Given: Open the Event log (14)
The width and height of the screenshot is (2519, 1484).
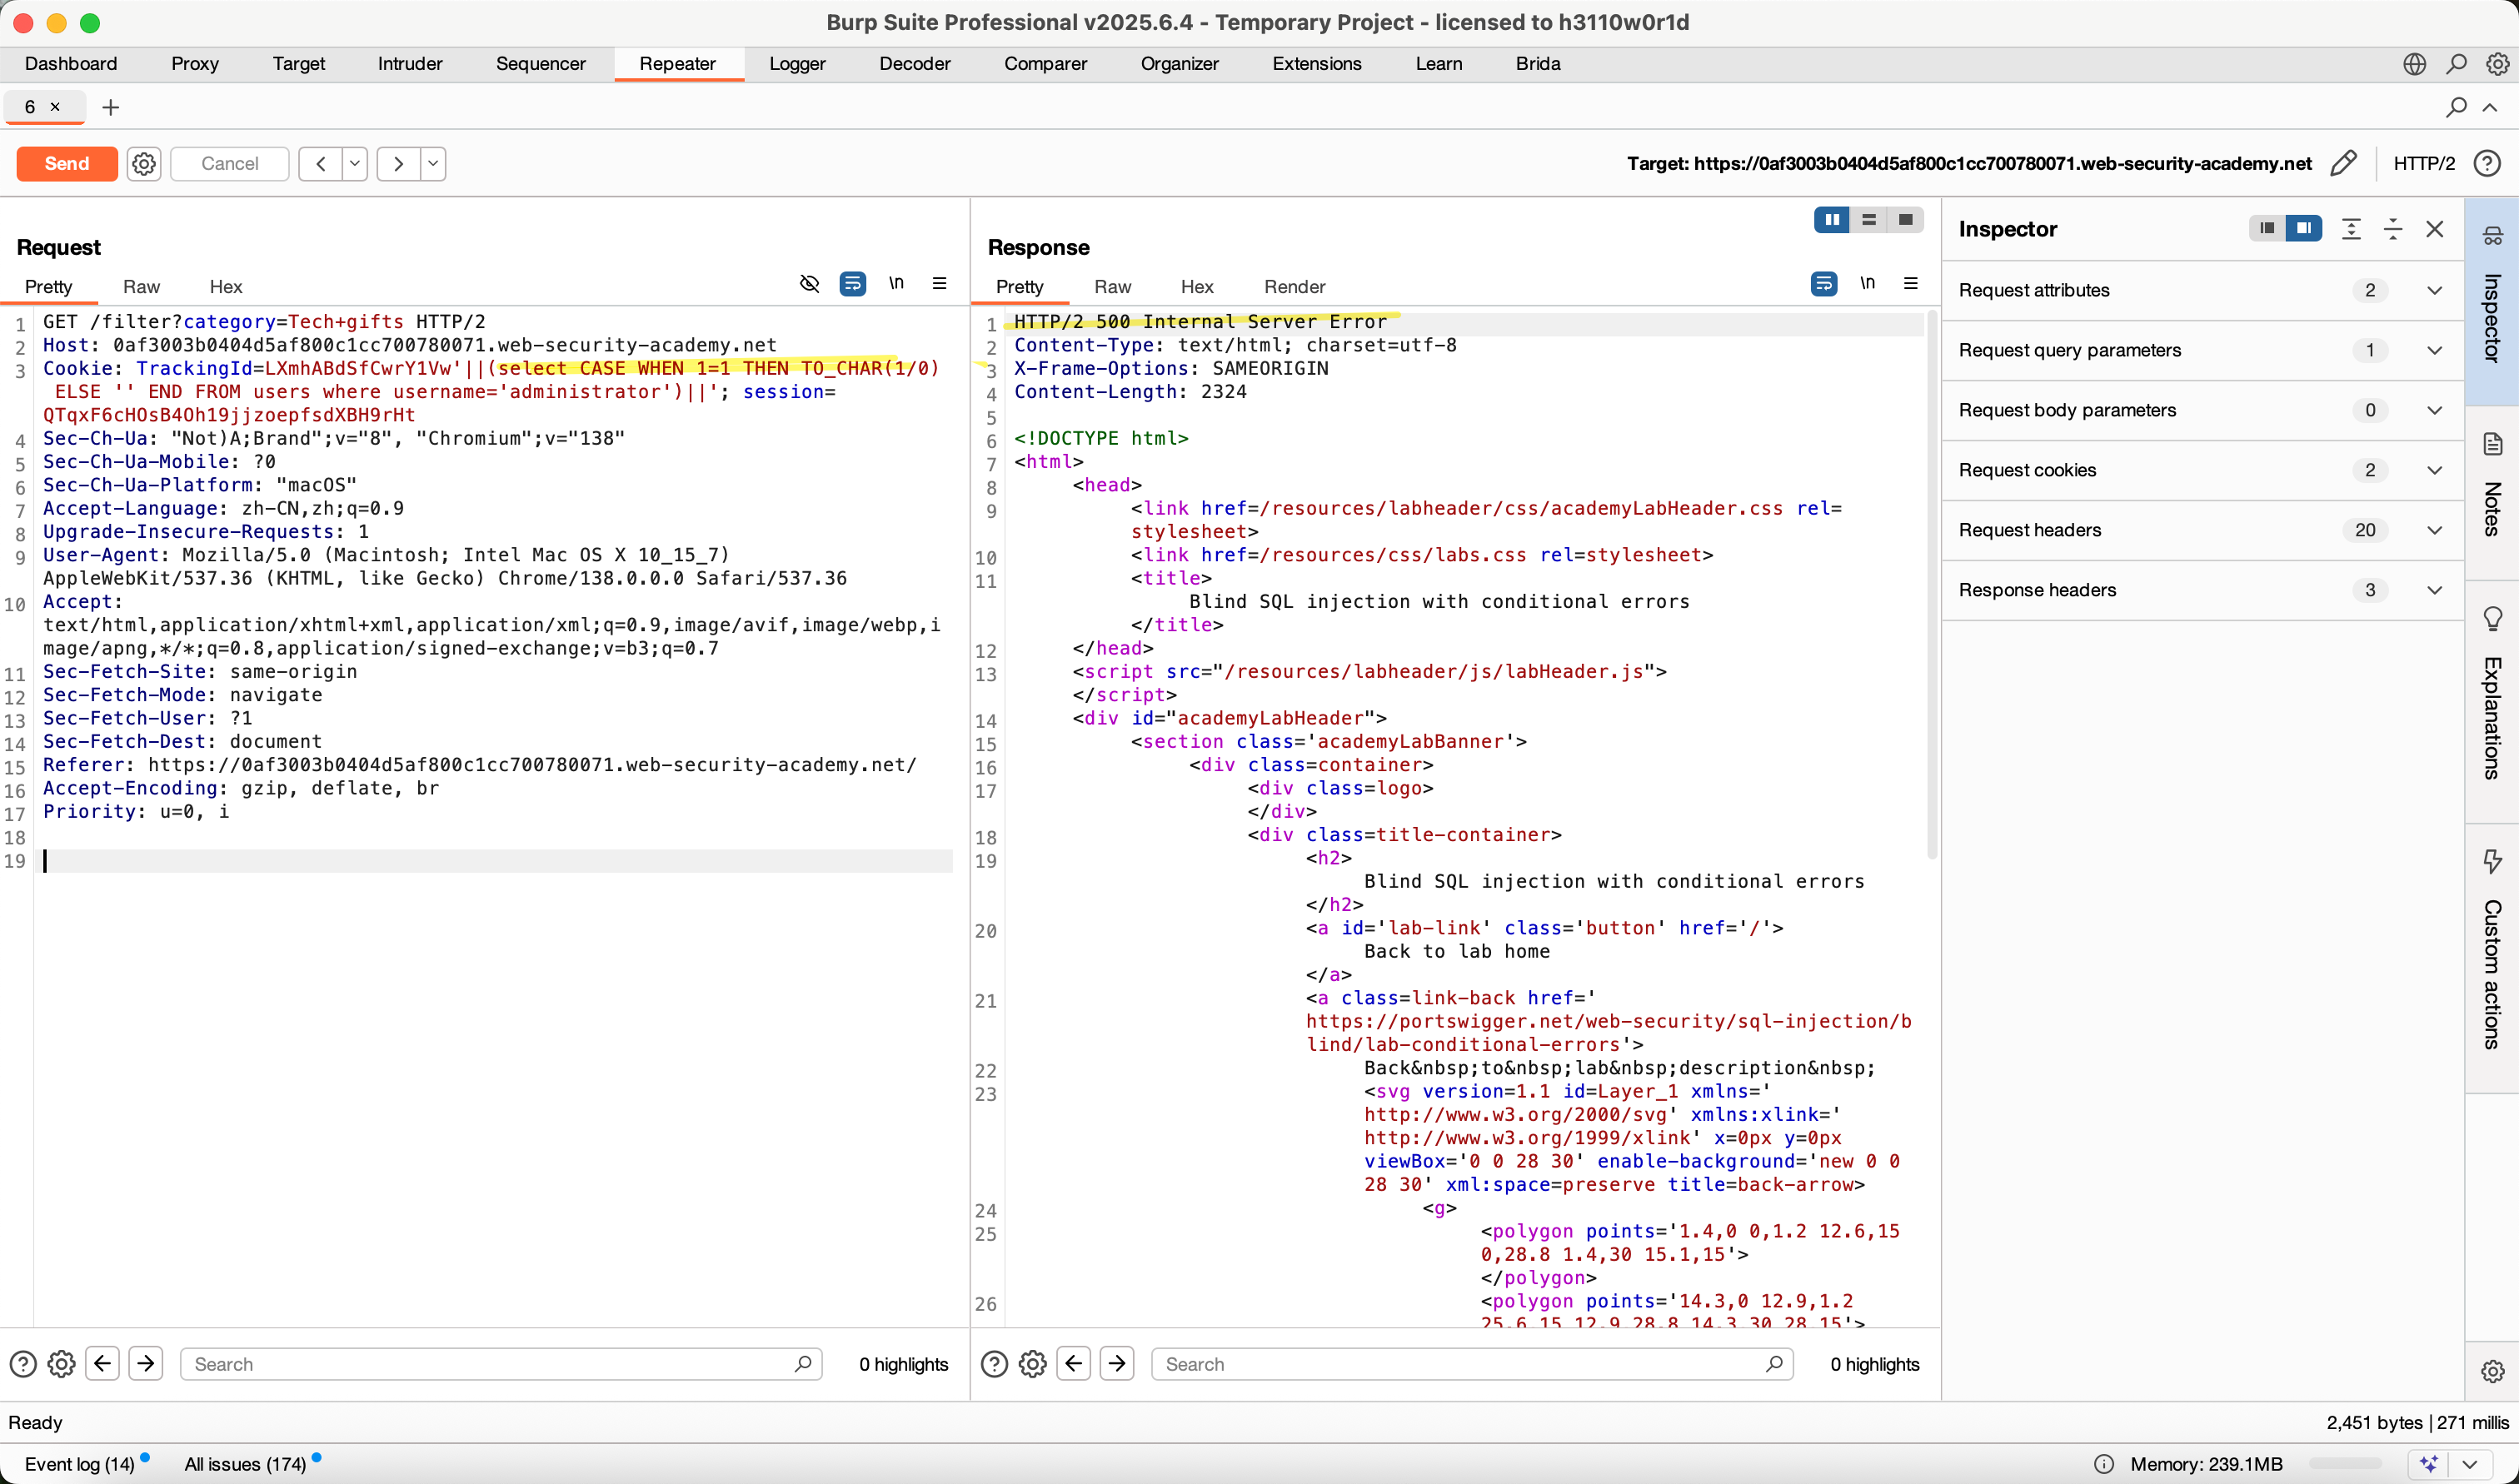Looking at the screenshot, I should tap(79, 1464).
